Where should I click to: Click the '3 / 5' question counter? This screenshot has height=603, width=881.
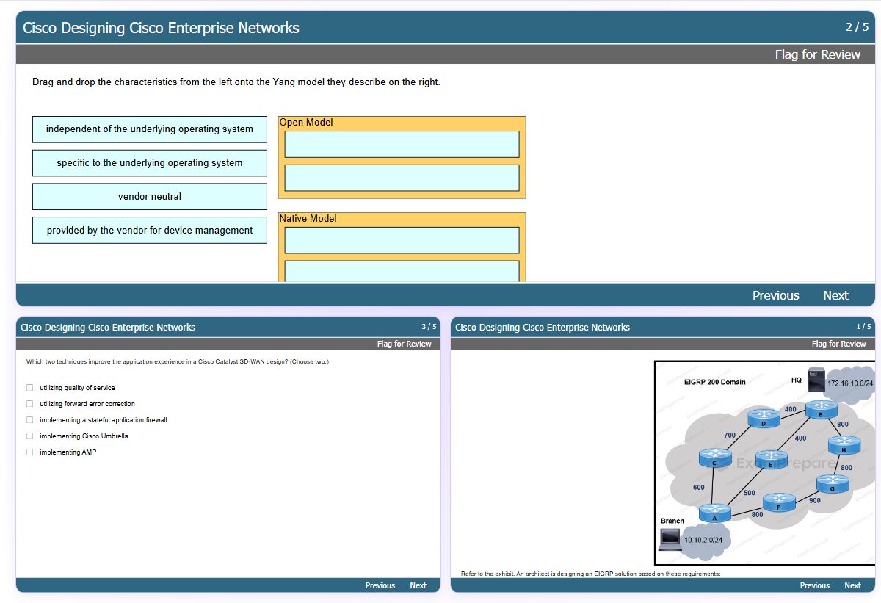[429, 327]
